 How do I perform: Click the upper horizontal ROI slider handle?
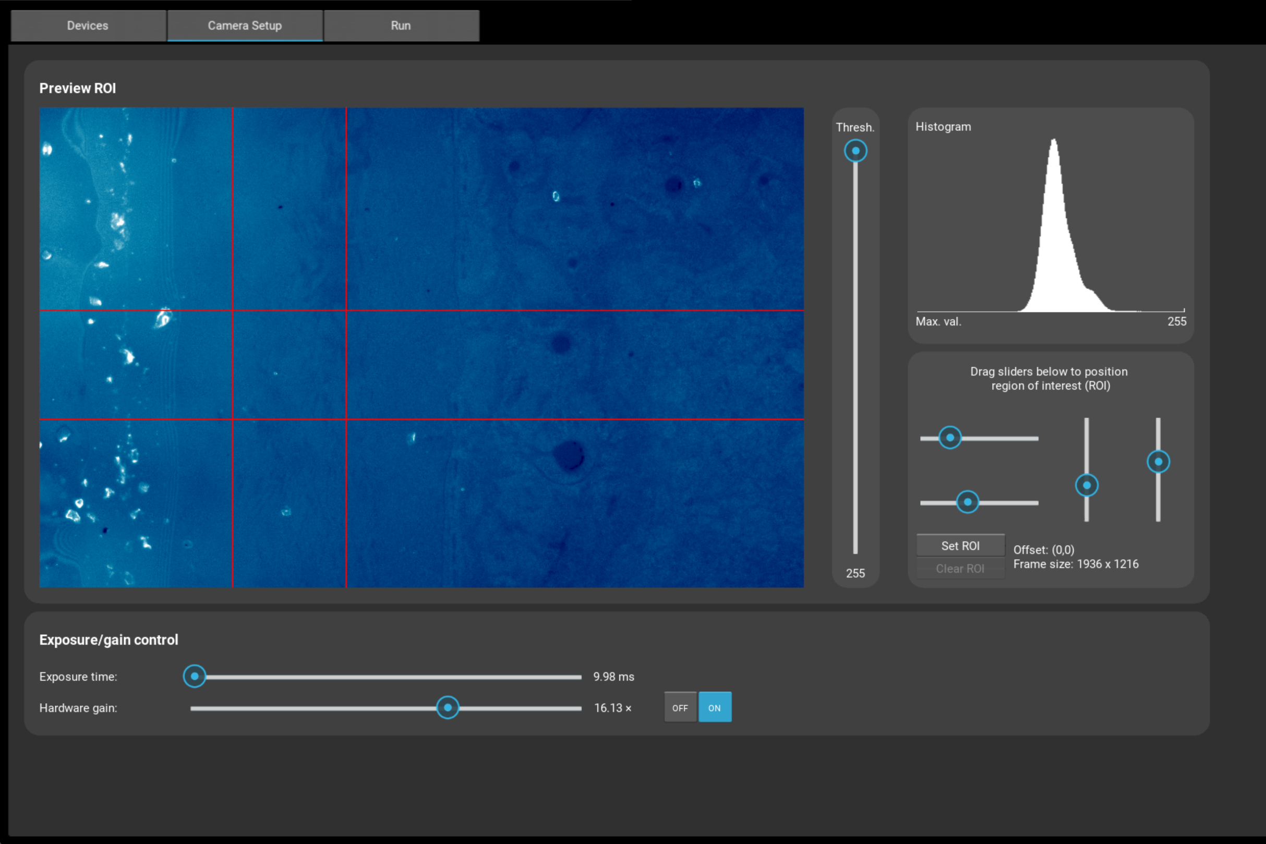point(950,438)
